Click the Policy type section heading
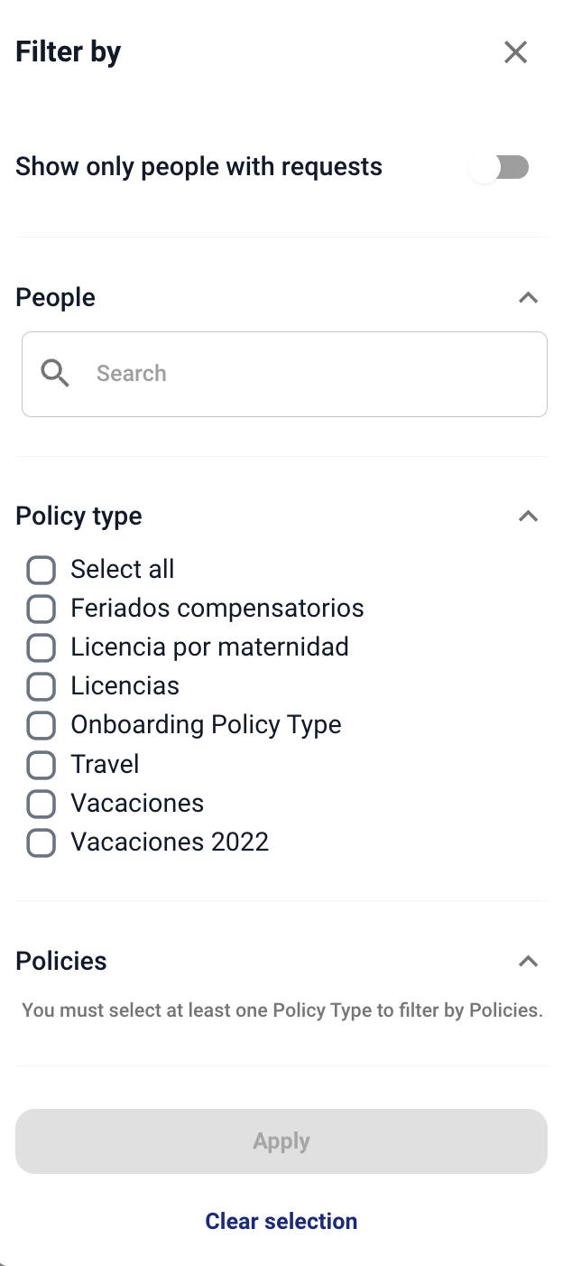The width and height of the screenshot is (563, 1266). [78, 517]
